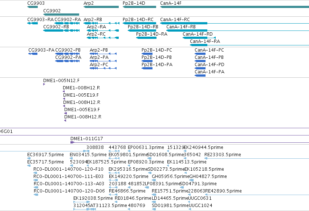Click EST 443768 label
This screenshot has width=309, height=211.
tap(117, 147)
